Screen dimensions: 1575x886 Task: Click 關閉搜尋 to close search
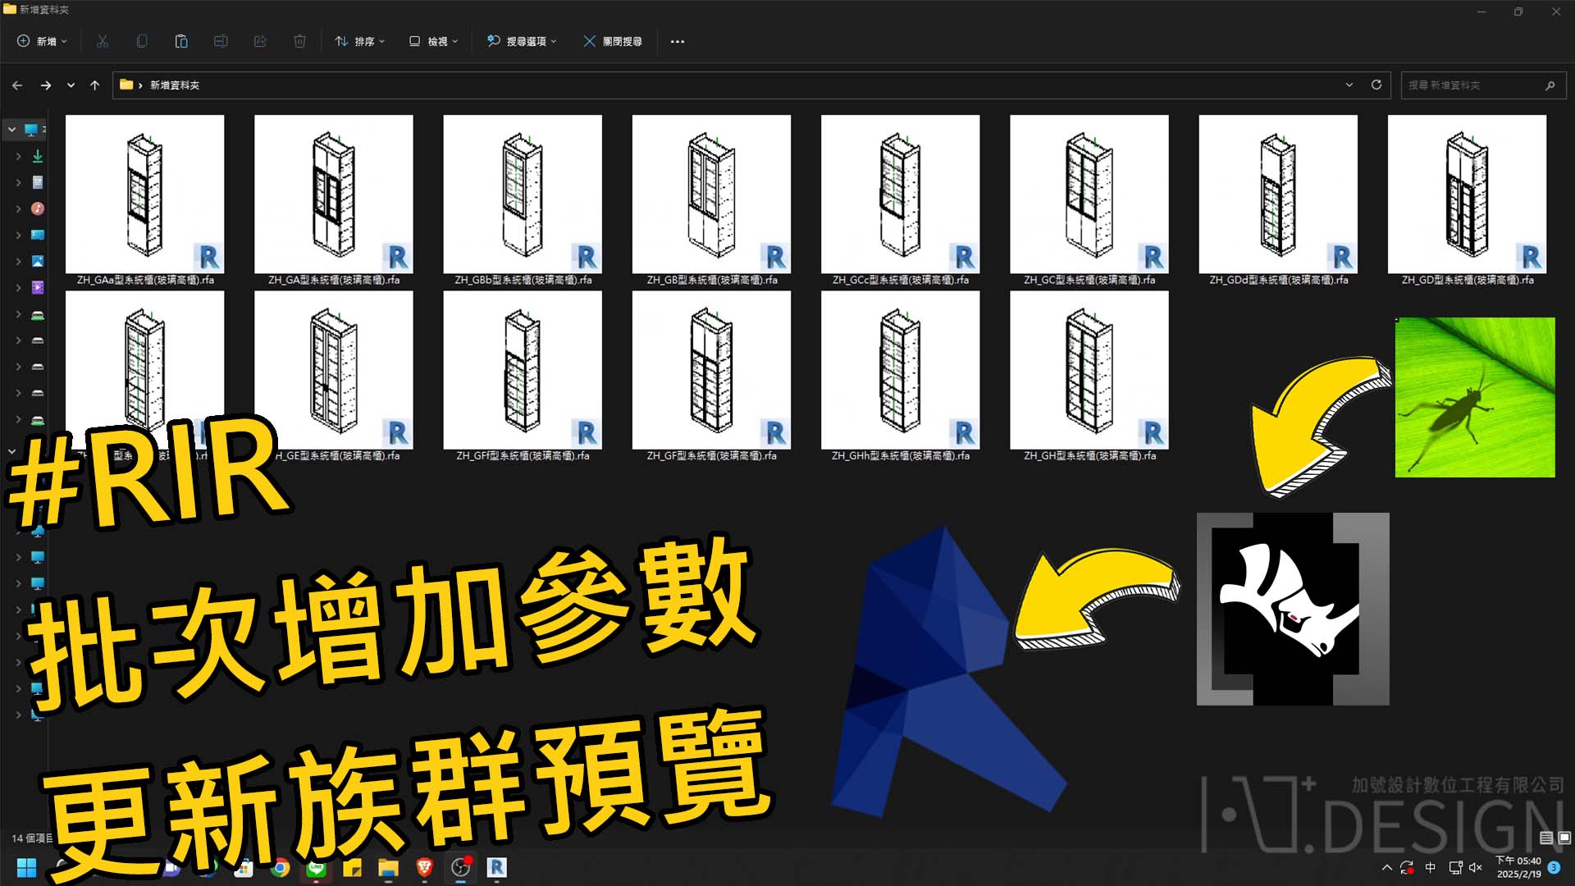[613, 41]
